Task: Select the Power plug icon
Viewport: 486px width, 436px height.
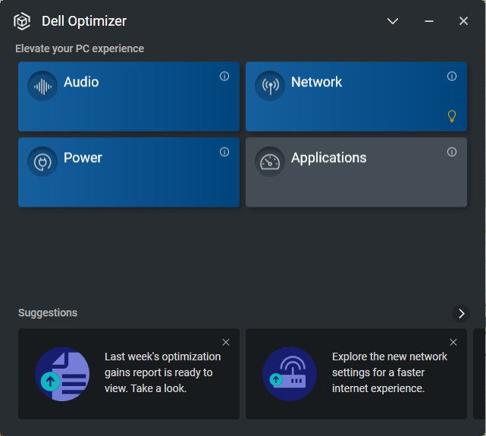Action: 42,161
